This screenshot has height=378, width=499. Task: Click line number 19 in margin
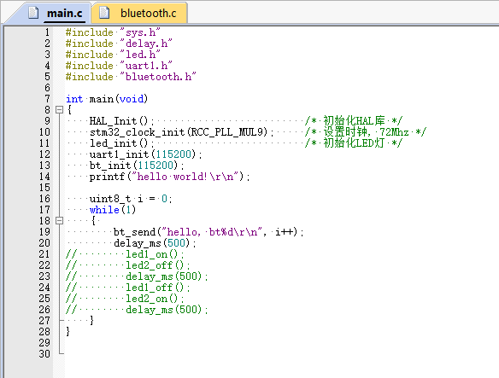click(x=44, y=232)
